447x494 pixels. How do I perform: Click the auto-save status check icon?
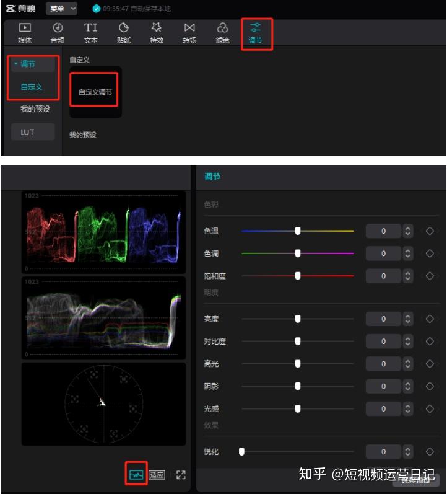(97, 9)
